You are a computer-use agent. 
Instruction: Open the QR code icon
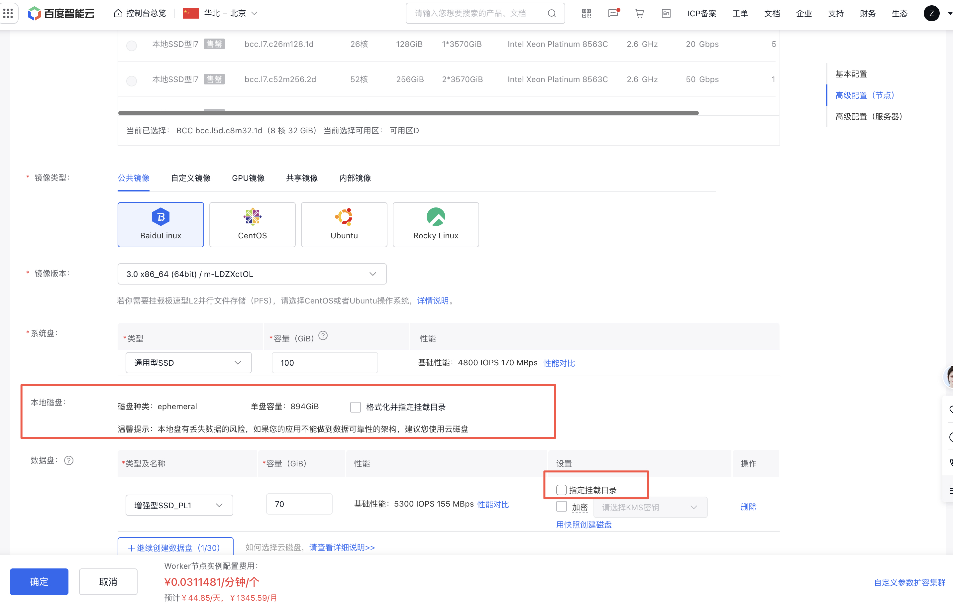pyautogui.click(x=586, y=13)
